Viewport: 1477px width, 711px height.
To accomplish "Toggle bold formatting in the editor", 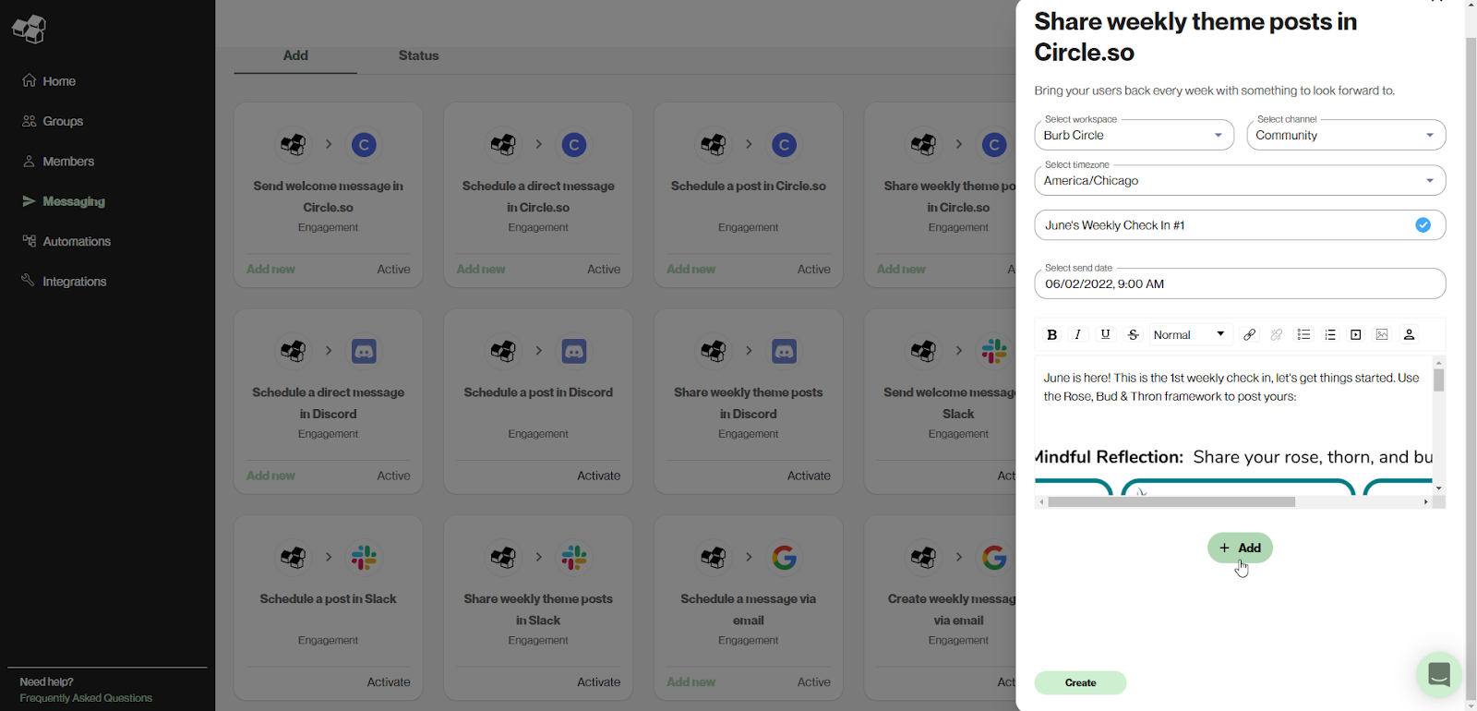I will coord(1051,335).
